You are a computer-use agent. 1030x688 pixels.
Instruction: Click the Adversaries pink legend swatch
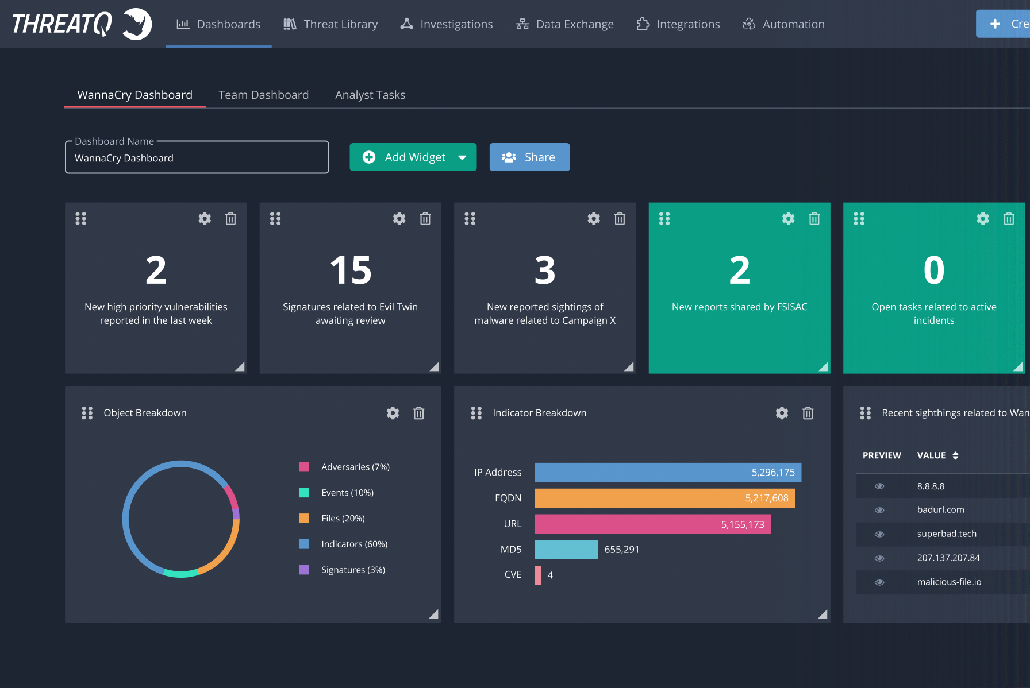point(304,467)
